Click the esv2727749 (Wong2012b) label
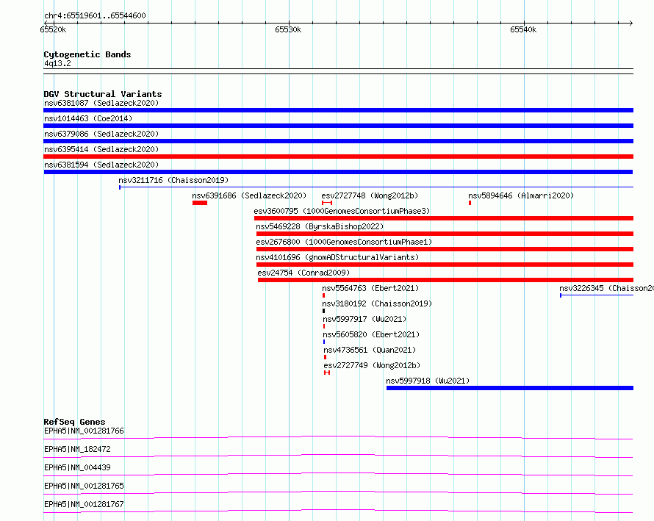Viewport: 654px width, 521px height. [x=372, y=365]
